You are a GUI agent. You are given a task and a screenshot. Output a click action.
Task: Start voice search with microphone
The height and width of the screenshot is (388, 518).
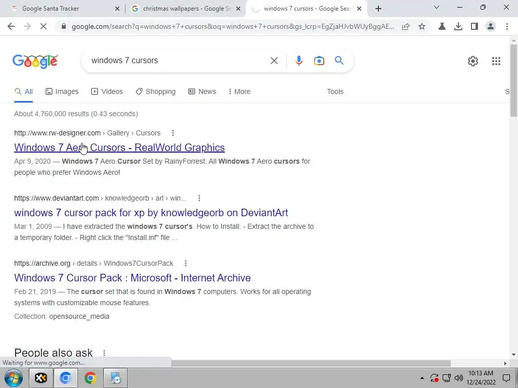299,61
